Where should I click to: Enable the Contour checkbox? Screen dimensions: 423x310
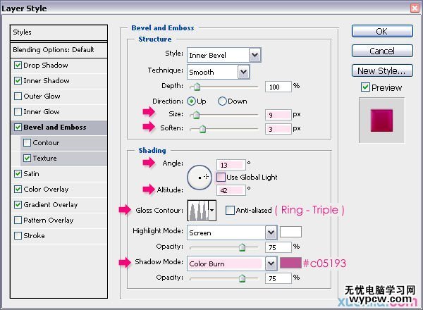(x=27, y=142)
